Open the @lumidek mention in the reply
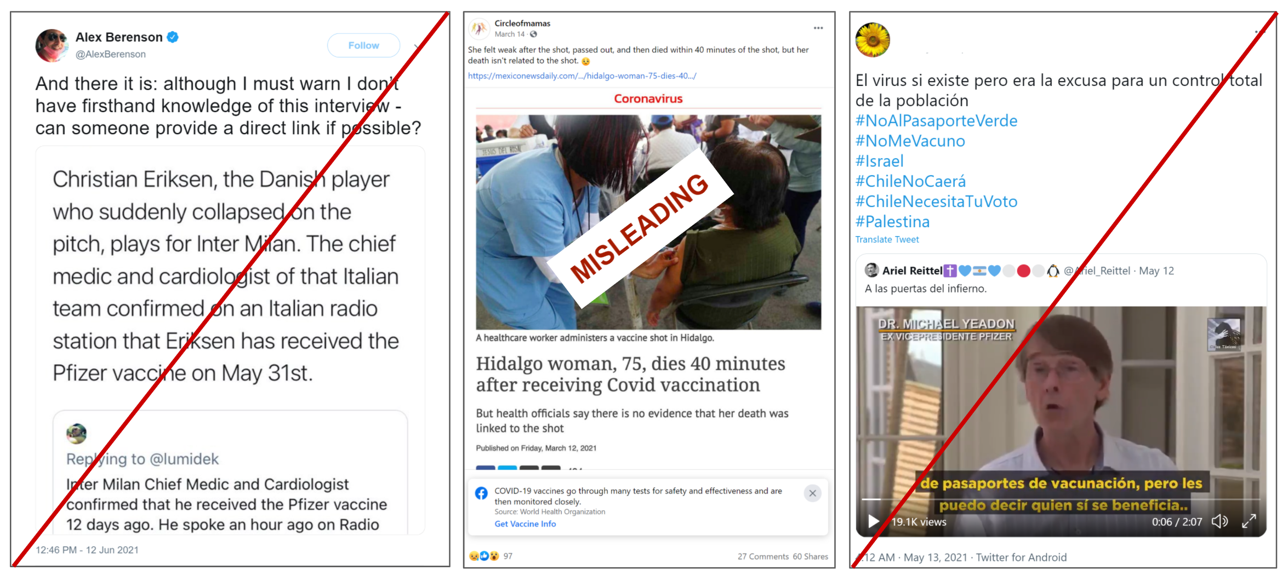The height and width of the screenshot is (582, 1288). click(184, 459)
